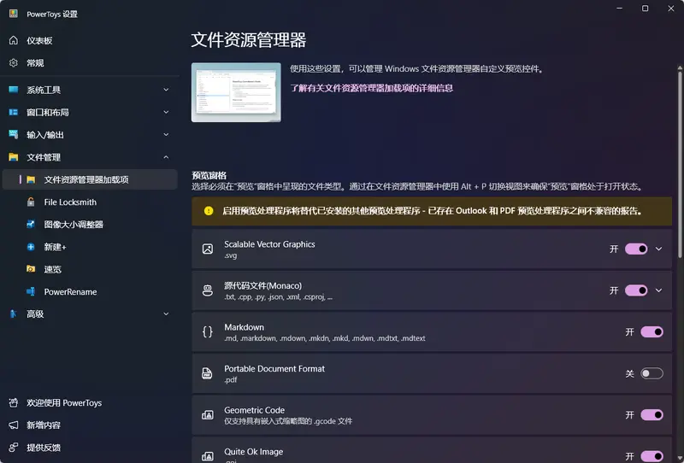Expand the 窗口和布局 section chevron
The width and height of the screenshot is (684, 463).
click(x=166, y=112)
